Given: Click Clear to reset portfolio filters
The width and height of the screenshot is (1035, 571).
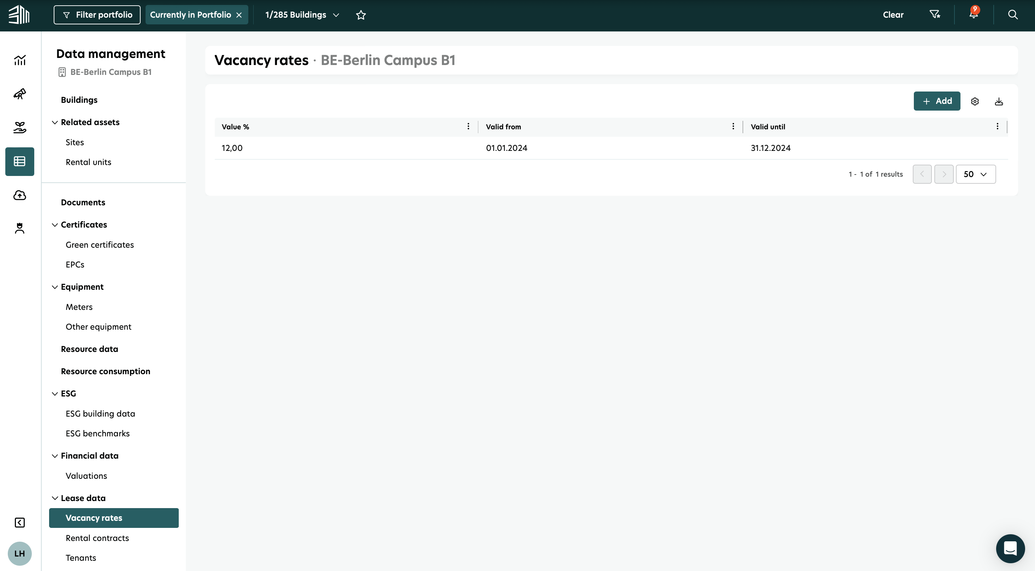Looking at the screenshot, I should (x=893, y=14).
